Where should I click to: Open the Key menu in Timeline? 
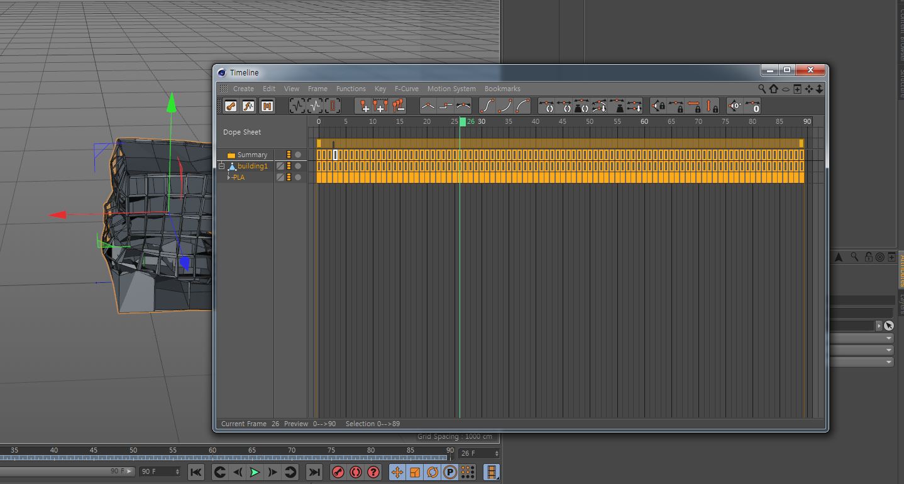(x=380, y=89)
